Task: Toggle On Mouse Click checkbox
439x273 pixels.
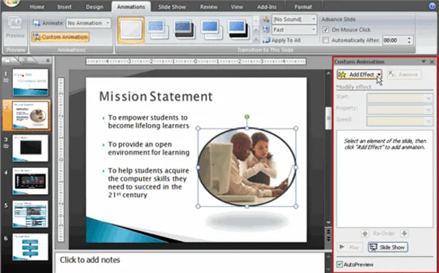Action: coord(326,30)
